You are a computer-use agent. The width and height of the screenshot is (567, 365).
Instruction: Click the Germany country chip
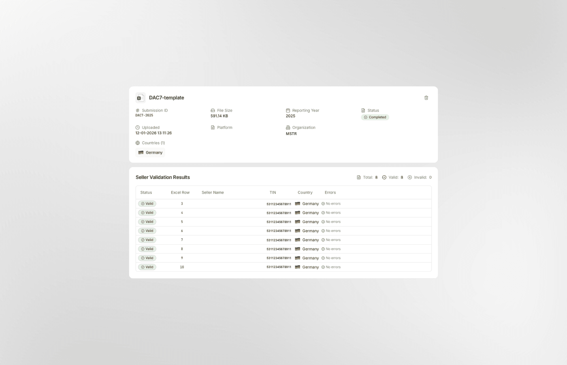point(150,152)
